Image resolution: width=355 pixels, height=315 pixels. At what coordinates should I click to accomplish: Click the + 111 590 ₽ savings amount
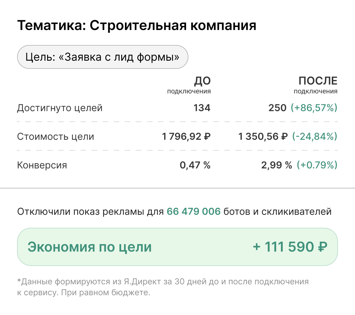[x=290, y=247]
